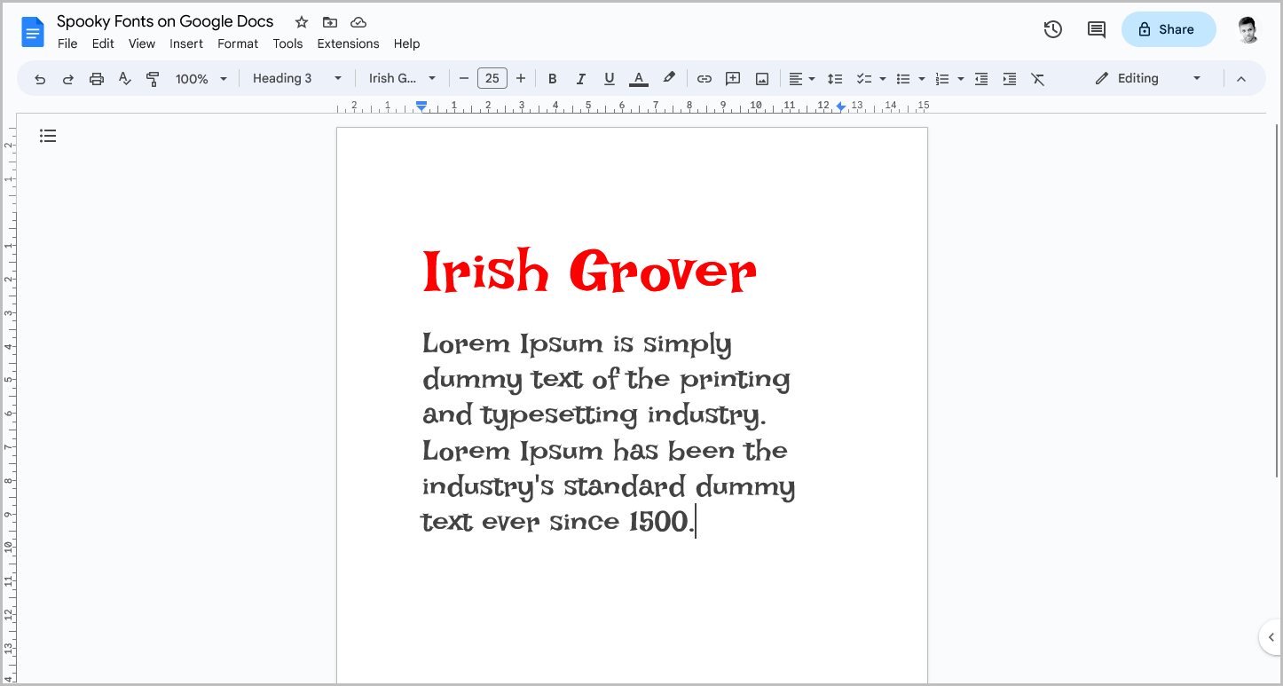
Task: Open the Extensions menu
Action: coord(347,43)
